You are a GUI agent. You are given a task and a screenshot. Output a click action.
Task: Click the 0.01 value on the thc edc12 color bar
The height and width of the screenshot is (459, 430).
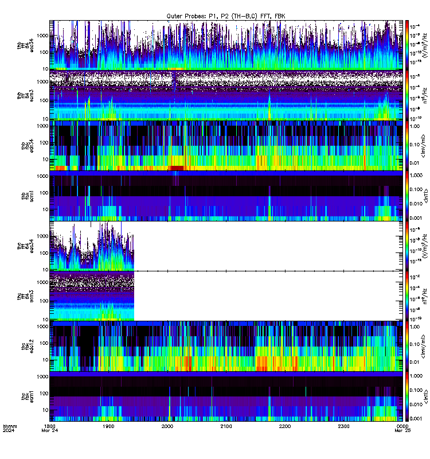pyautogui.click(x=415, y=362)
